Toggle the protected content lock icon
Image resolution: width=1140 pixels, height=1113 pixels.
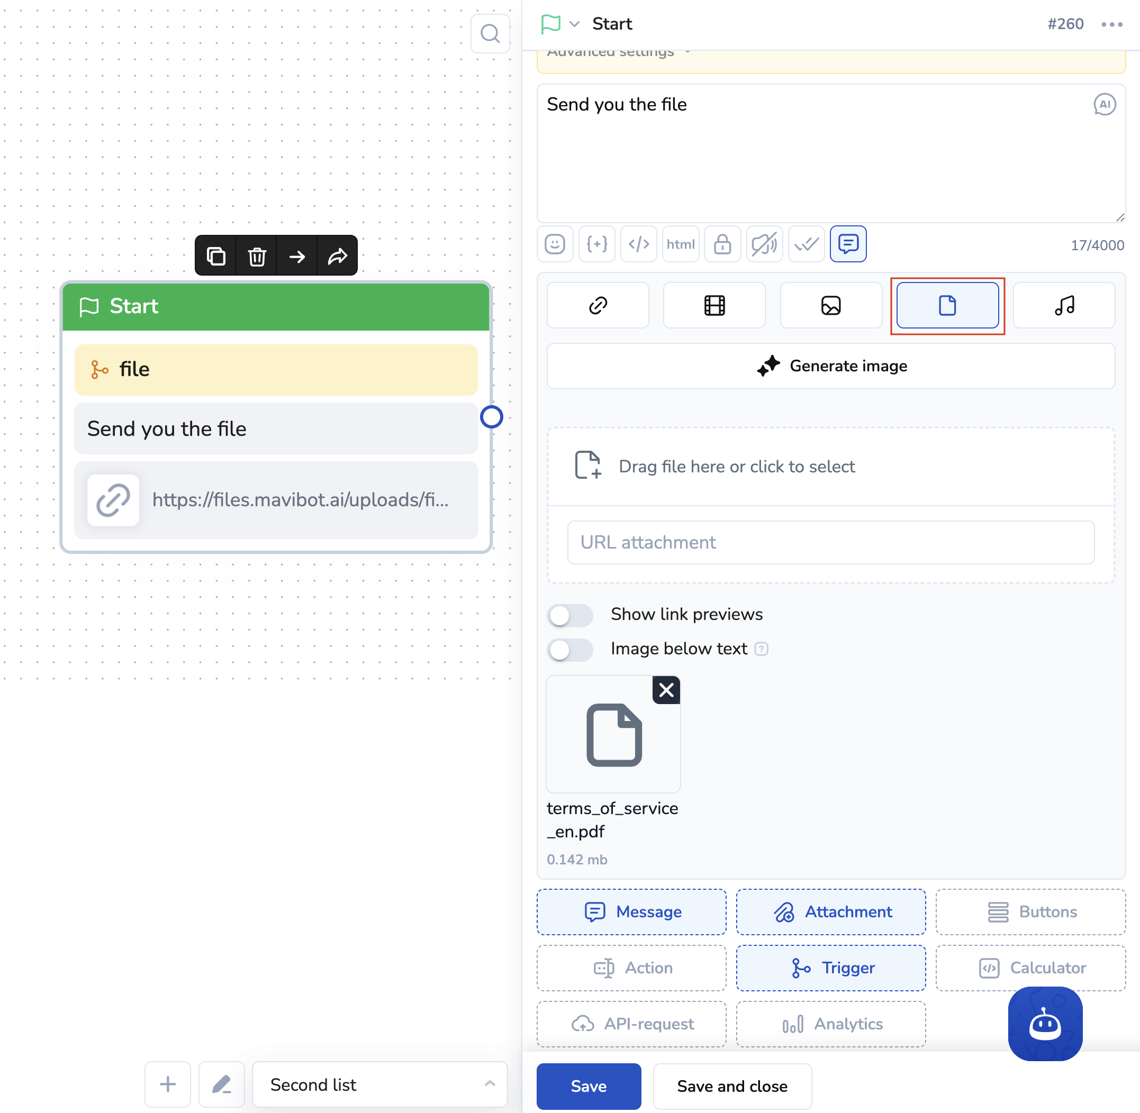722,244
